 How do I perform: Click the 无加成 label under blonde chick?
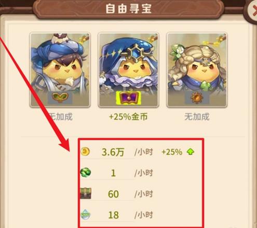[x=197, y=117]
